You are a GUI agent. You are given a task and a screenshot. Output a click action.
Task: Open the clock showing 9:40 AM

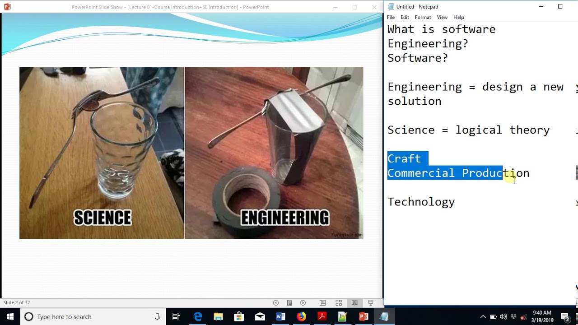click(x=542, y=317)
